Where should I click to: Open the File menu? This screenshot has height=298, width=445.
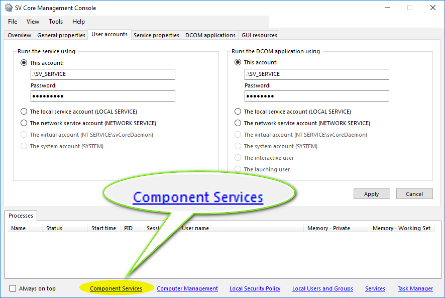point(13,22)
